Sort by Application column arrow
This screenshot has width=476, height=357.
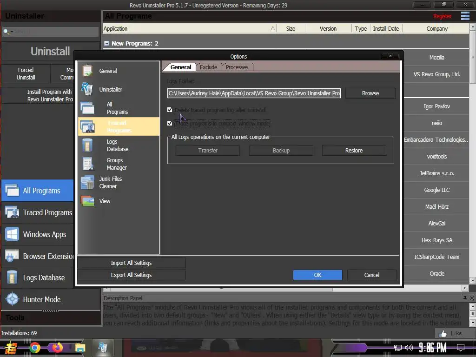(273, 28)
